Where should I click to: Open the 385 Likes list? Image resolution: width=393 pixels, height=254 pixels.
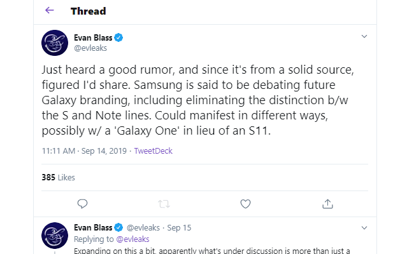click(x=58, y=177)
